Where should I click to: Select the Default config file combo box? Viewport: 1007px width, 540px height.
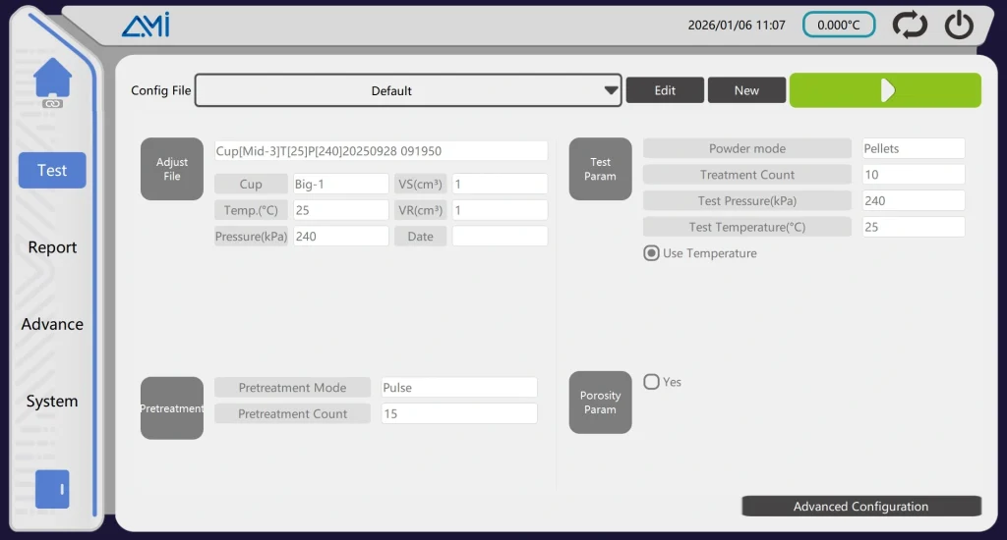tap(408, 90)
